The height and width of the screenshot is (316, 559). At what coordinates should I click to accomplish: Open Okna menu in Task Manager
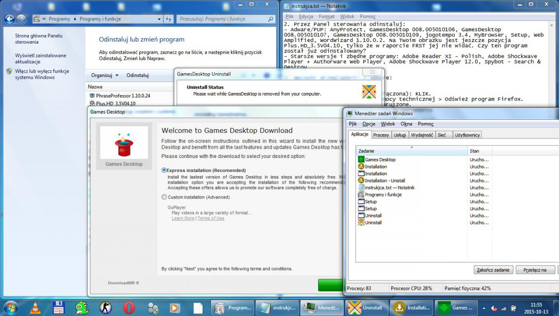pos(407,124)
